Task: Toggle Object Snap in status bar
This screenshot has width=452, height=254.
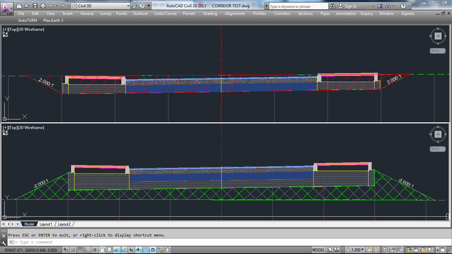Action: click(x=102, y=250)
